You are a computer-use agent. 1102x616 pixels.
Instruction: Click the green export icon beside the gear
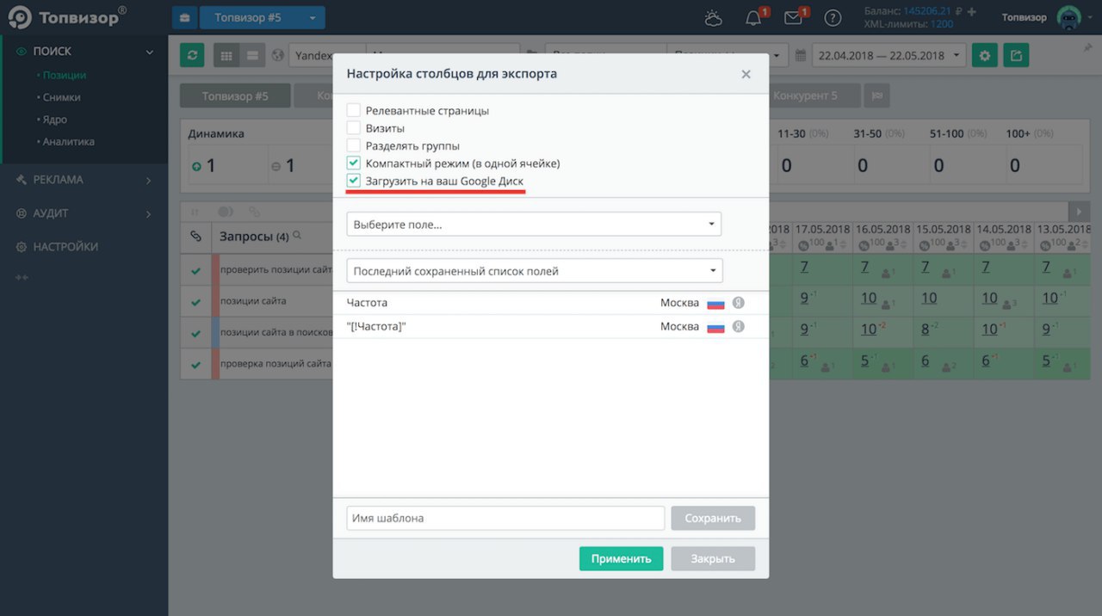click(1016, 54)
